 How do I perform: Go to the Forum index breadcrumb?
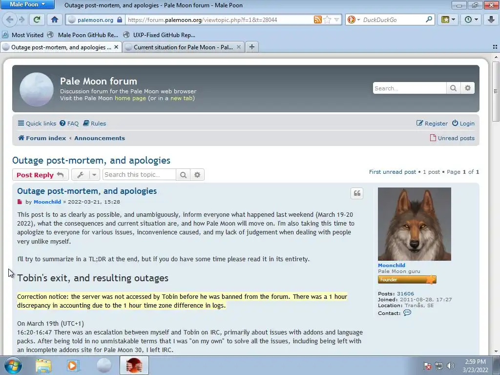pyautogui.click(x=42, y=138)
